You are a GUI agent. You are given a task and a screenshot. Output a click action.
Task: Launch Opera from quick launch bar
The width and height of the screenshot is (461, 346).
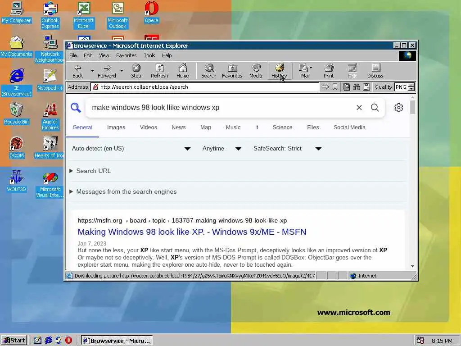68,341
